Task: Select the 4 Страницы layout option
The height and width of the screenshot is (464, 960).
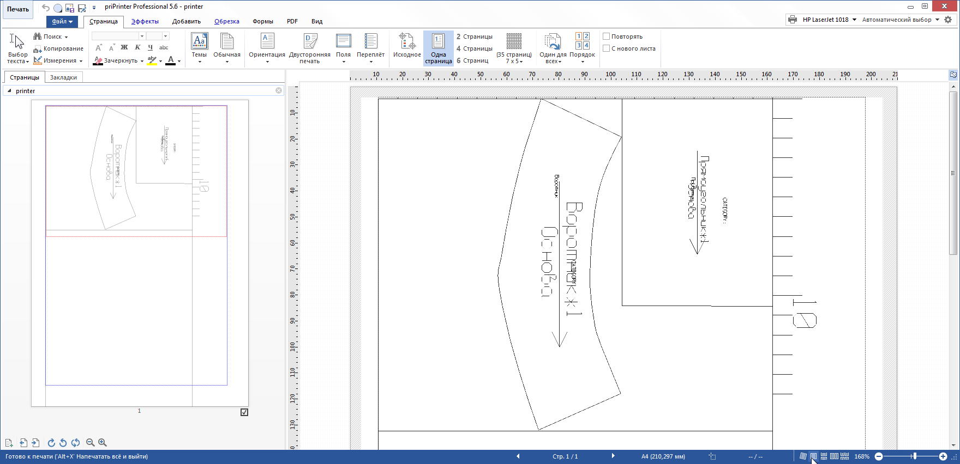Action: point(475,48)
